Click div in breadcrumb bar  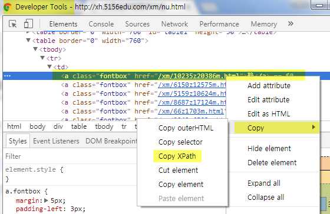click(58, 126)
